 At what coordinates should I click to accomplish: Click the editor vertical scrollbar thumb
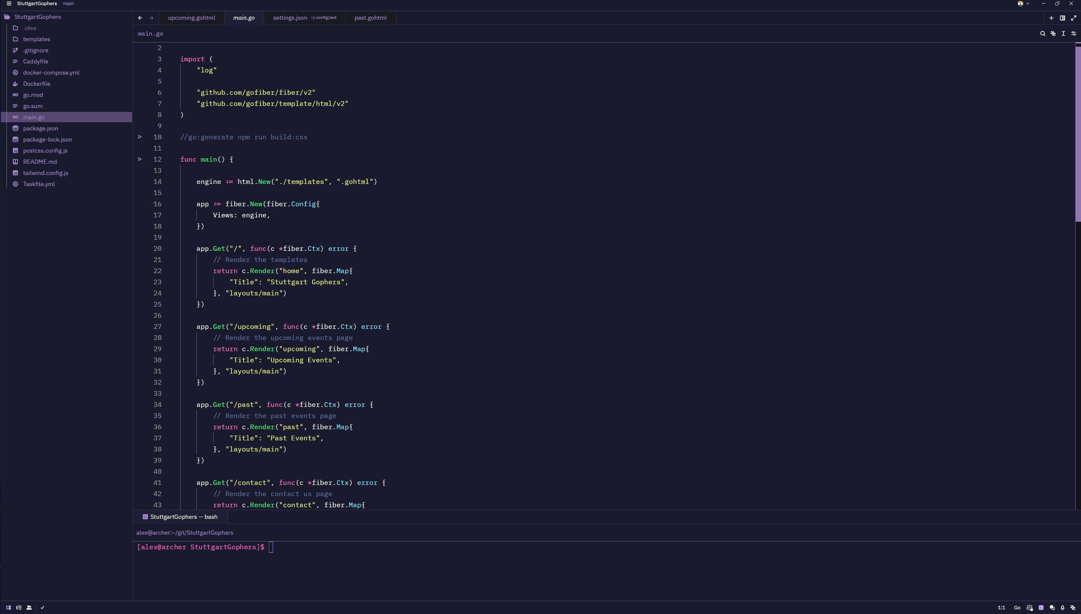(x=1078, y=133)
